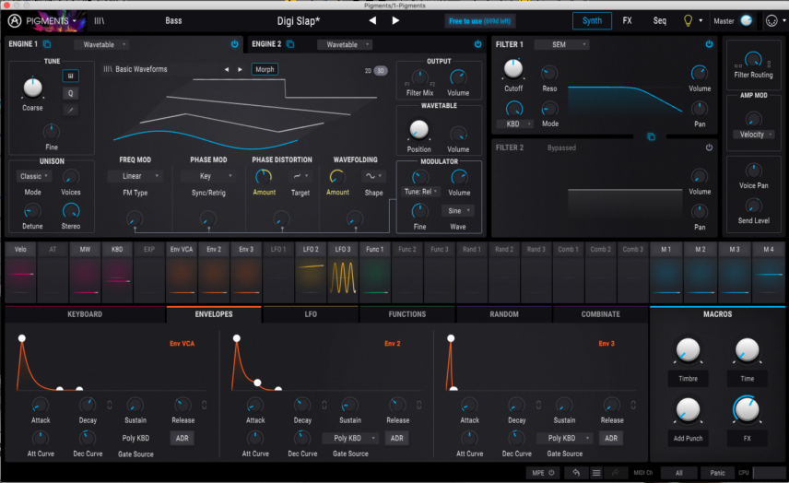Open the preset browser bars icon
Viewport: 789px width, 483px height.
[100, 20]
